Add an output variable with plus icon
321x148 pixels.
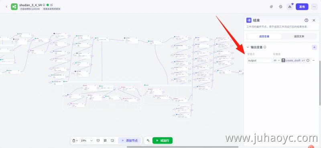point(314,47)
